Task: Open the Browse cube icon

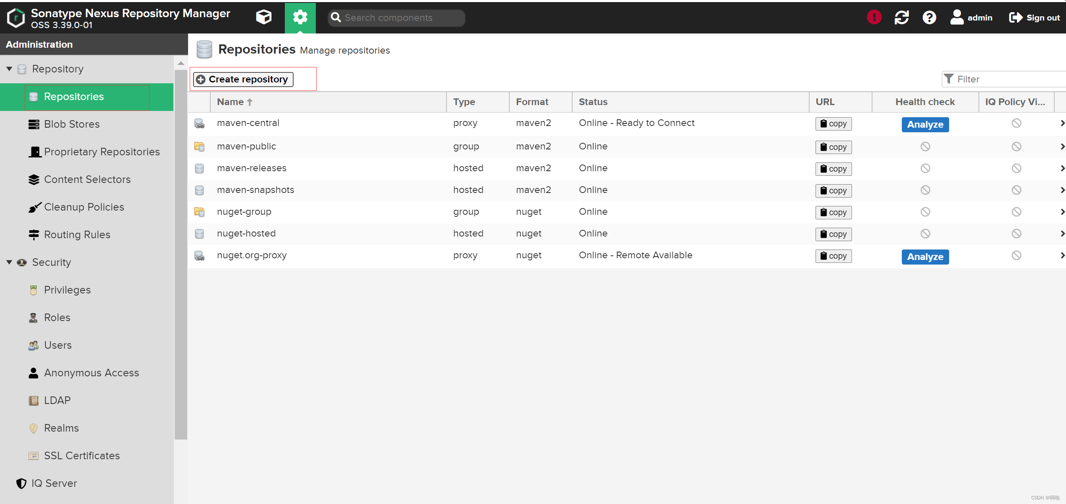Action: (264, 17)
